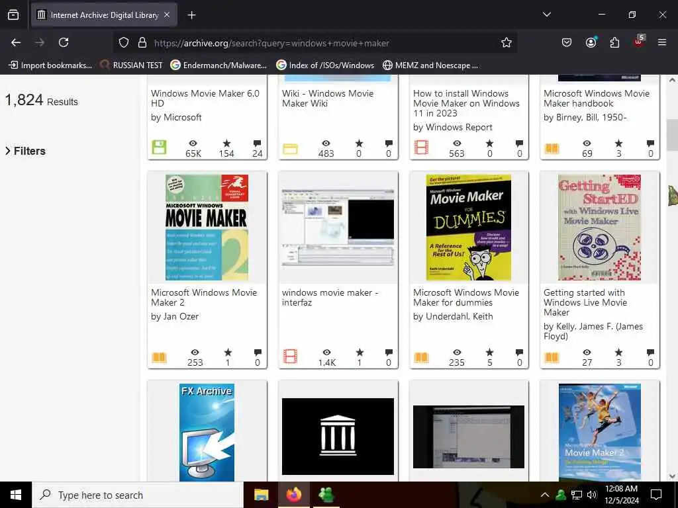The image size is (678, 508).
Task: Open Windows Movie Maker 6.0 HD result
Action: click(205, 98)
